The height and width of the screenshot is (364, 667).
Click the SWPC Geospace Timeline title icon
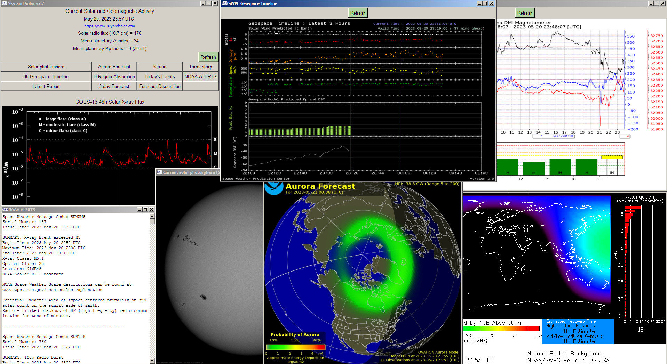tap(225, 3)
